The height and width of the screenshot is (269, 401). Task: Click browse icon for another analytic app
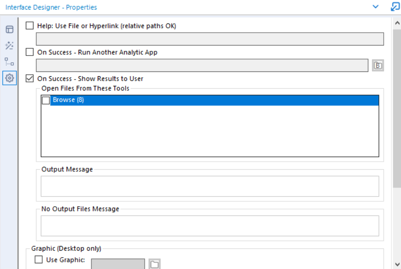point(378,66)
